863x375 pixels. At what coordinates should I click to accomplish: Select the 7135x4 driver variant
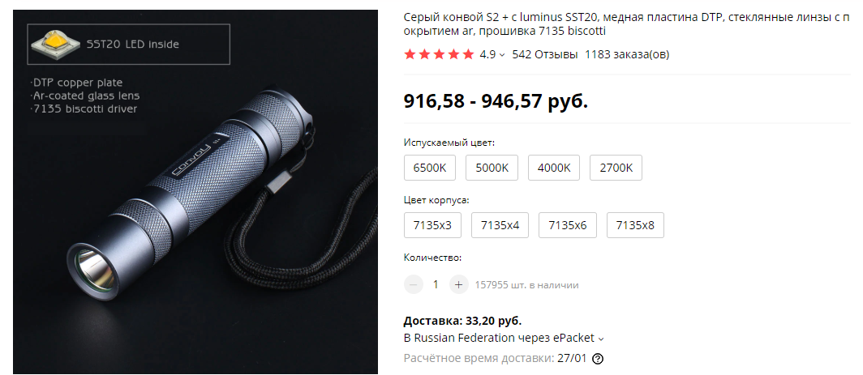point(500,225)
